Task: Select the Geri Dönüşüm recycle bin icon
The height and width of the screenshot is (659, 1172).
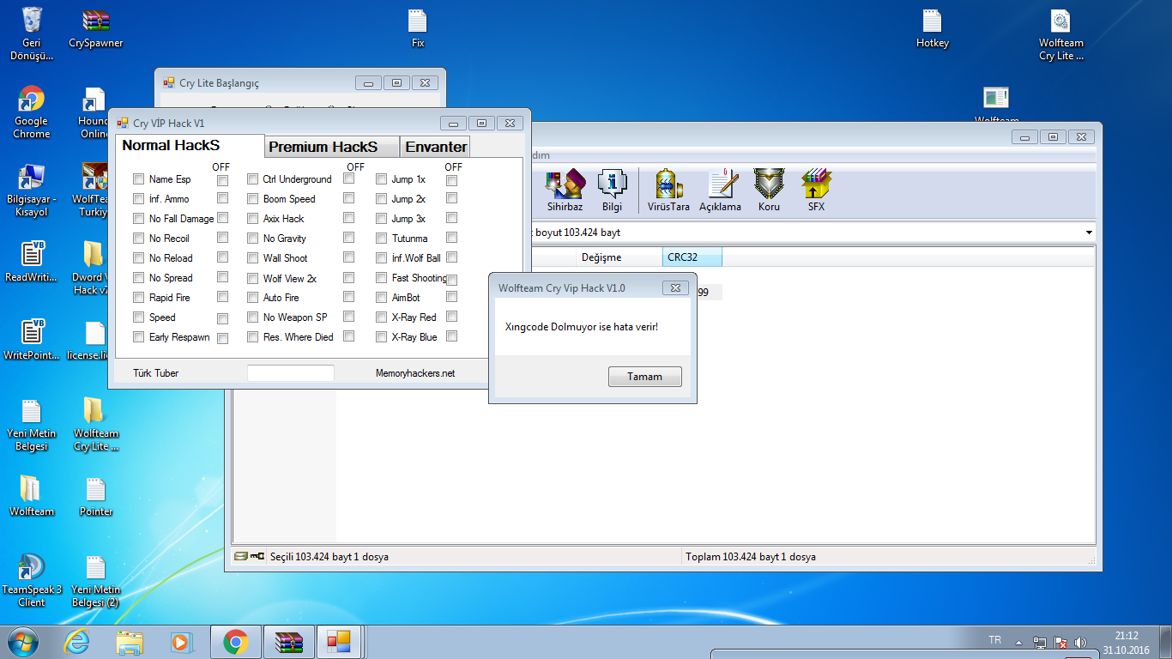Action: [x=32, y=34]
